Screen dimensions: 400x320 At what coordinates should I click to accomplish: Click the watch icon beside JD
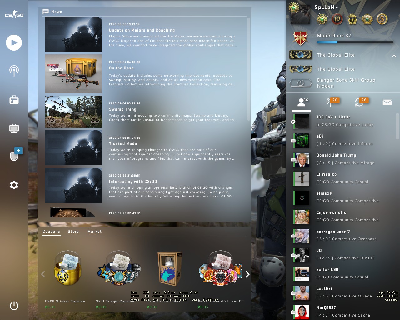tap(293, 255)
